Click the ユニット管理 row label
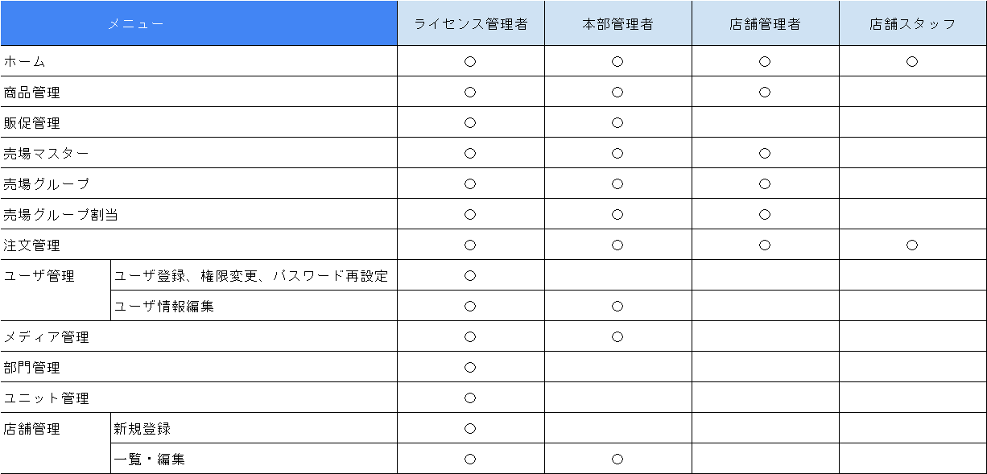987x474 pixels. tap(47, 398)
